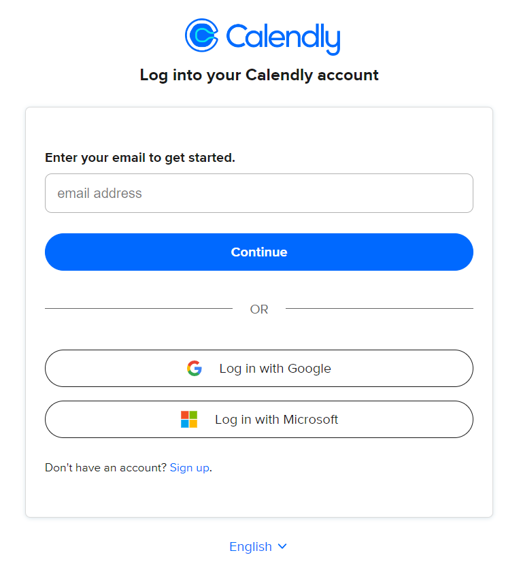
Task: Click the "email address" placeholder text
Action: point(100,193)
